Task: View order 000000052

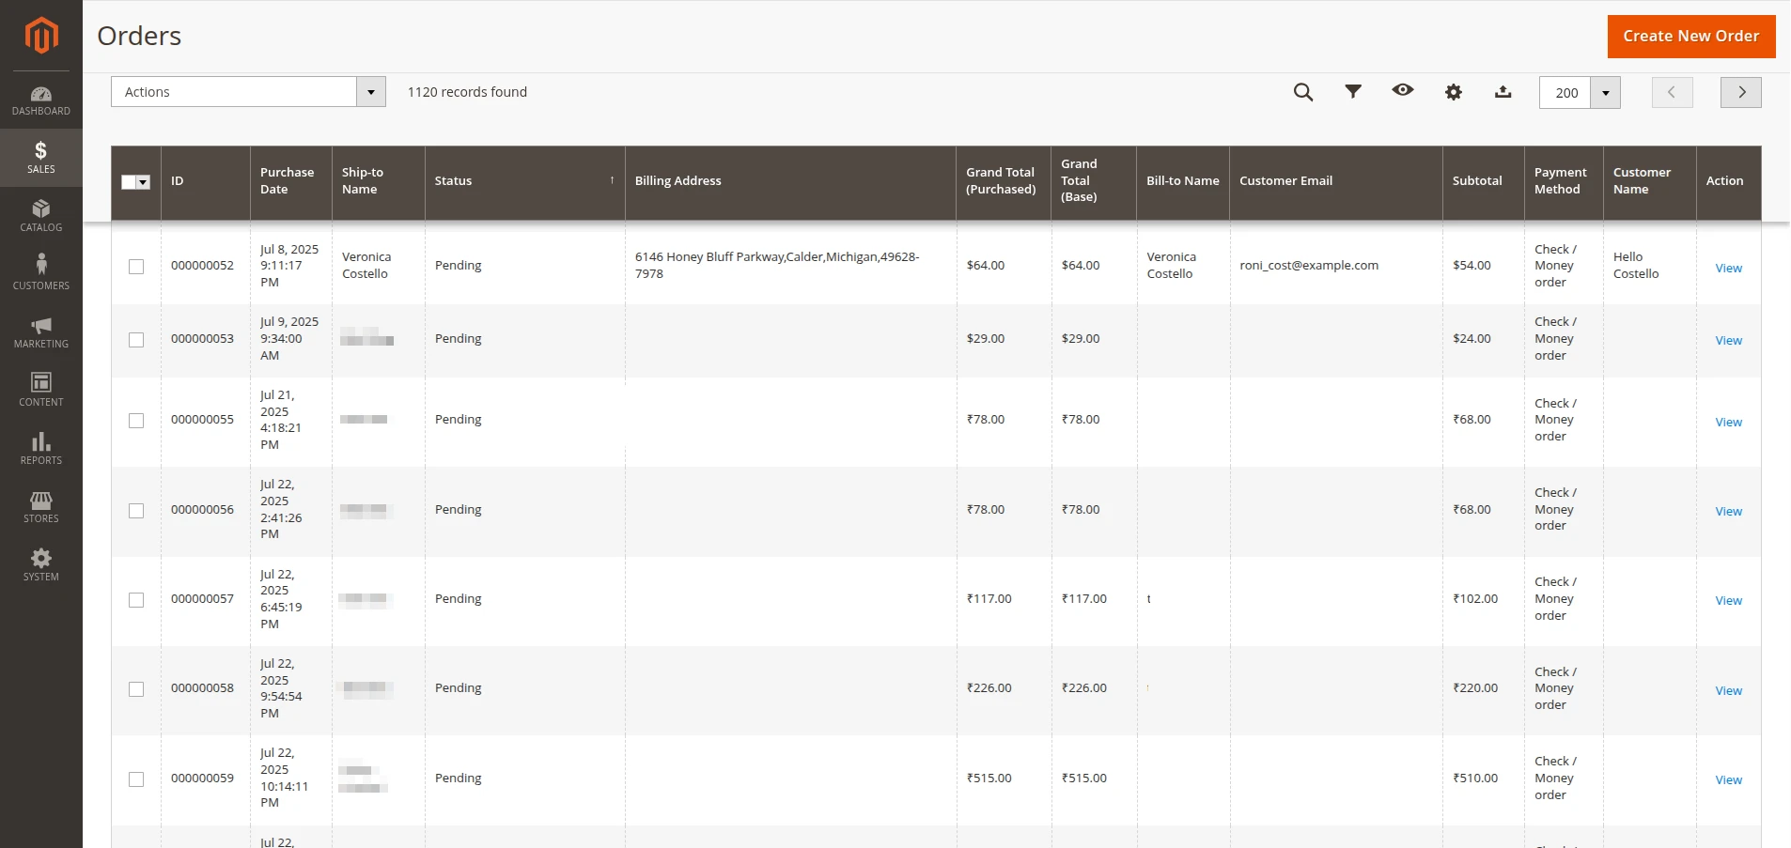Action: click(x=1728, y=269)
